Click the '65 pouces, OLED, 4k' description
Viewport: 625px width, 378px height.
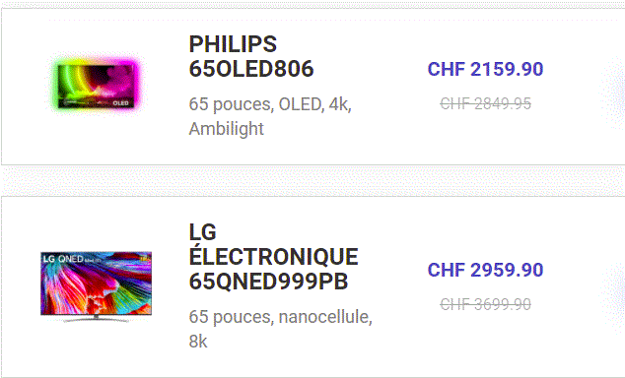point(270,104)
